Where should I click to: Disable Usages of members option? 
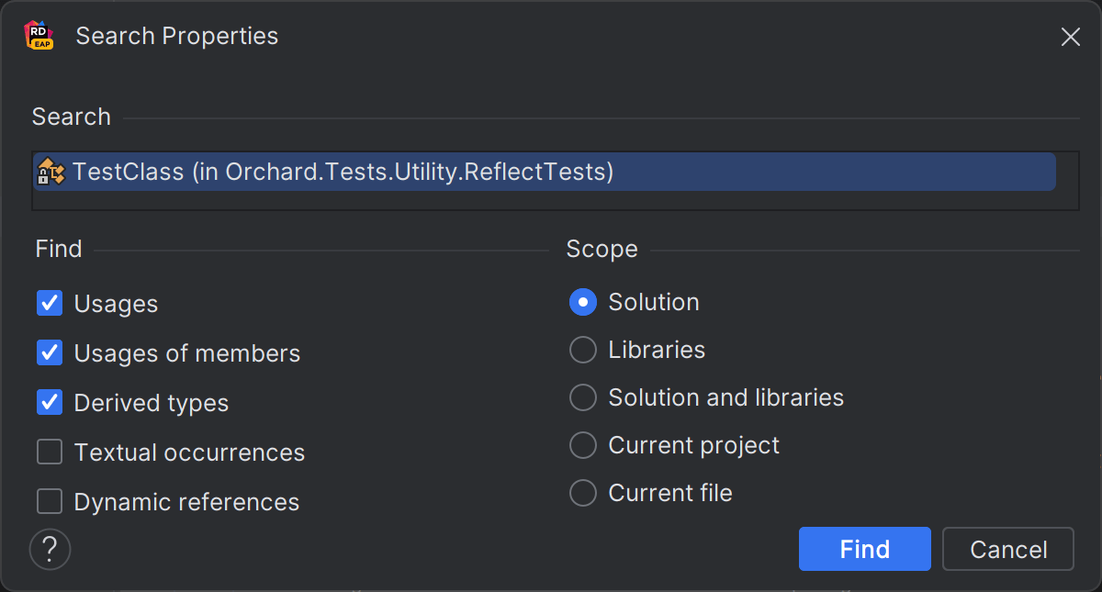click(50, 352)
